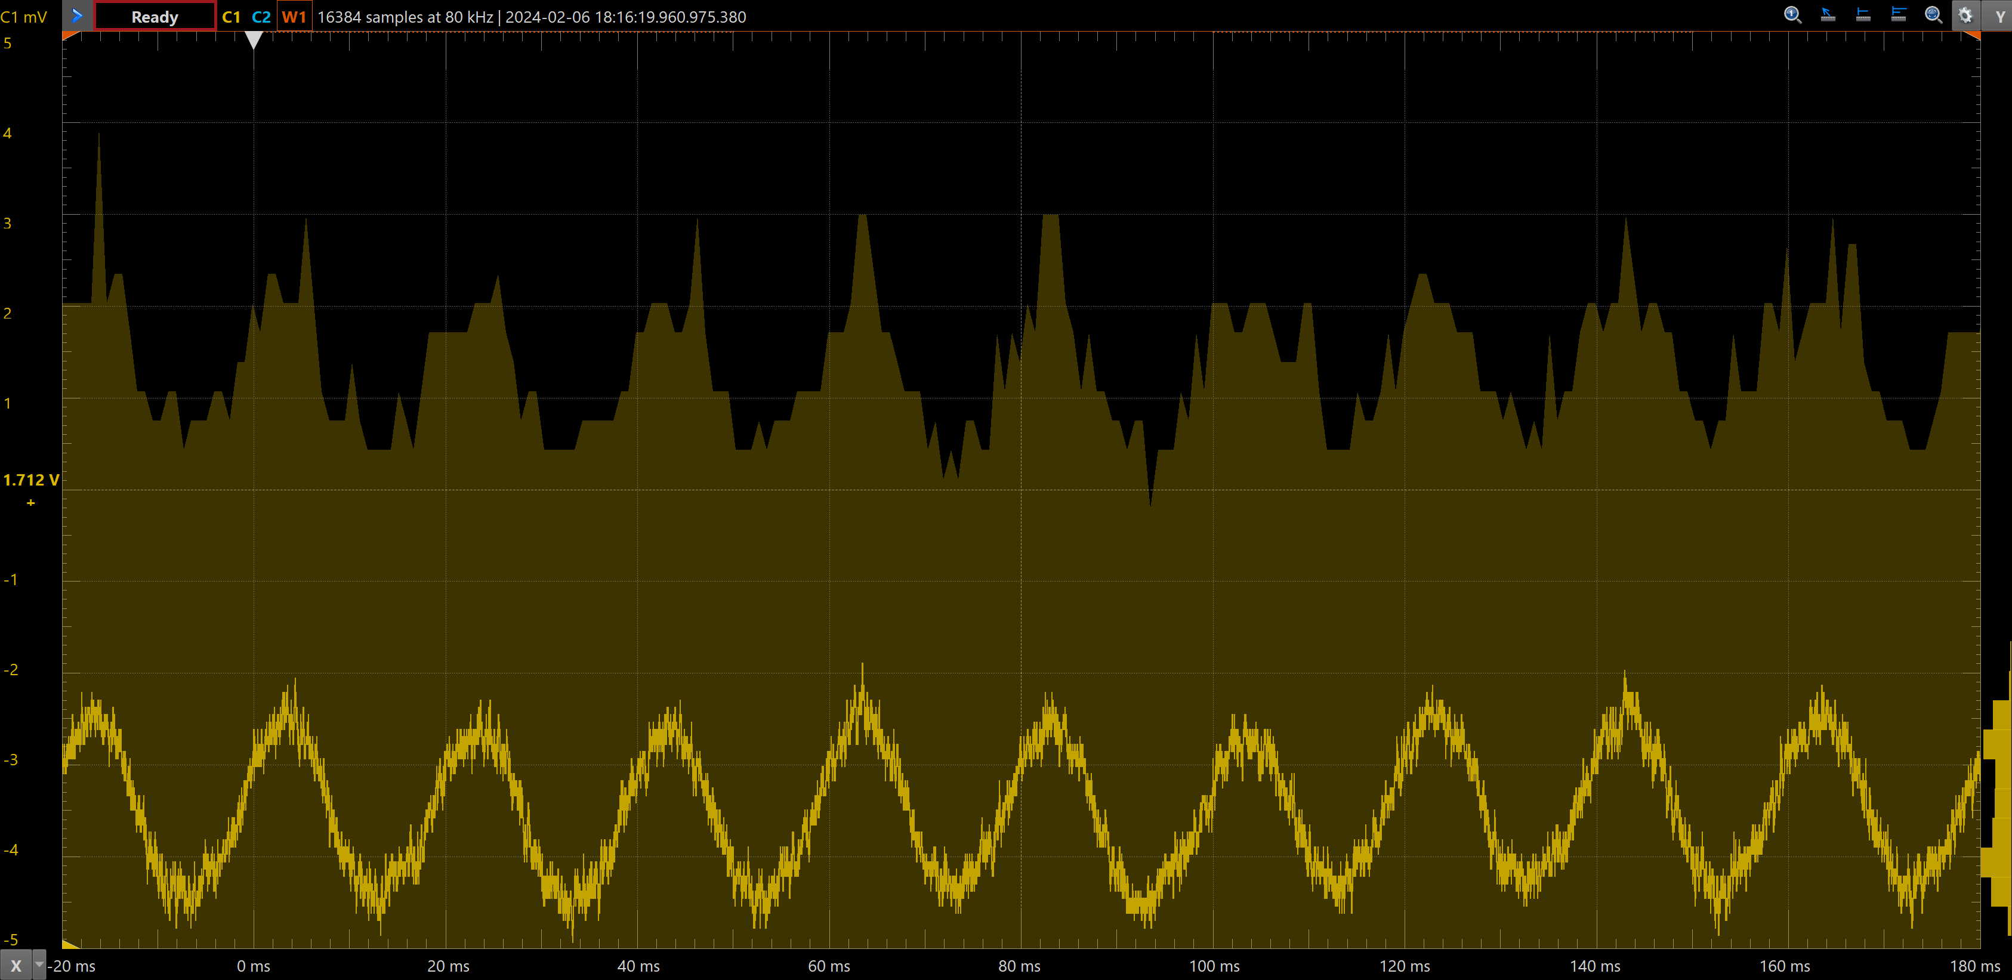The width and height of the screenshot is (2012, 980).
Task: Activate the double cursor measure ruler icon
Action: pos(1898,15)
